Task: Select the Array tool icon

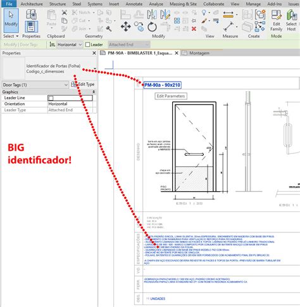Action: coord(177,21)
